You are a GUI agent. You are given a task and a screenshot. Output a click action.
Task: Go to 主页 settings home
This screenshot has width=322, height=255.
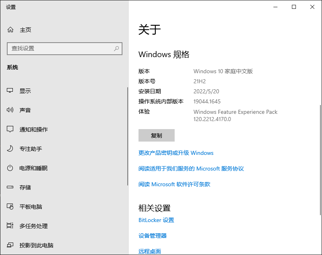[x=25, y=30]
